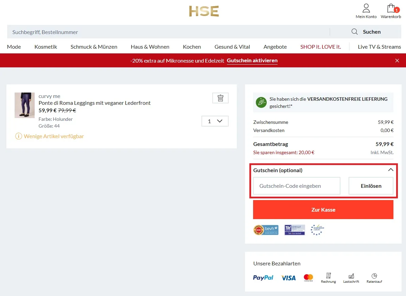Viewport: 406px width, 296px height.
Task: Click the Mein Konto account icon
Action: point(366,7)
